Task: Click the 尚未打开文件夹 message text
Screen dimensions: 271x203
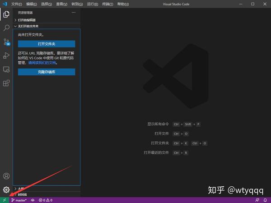Action: coord(31,35)
